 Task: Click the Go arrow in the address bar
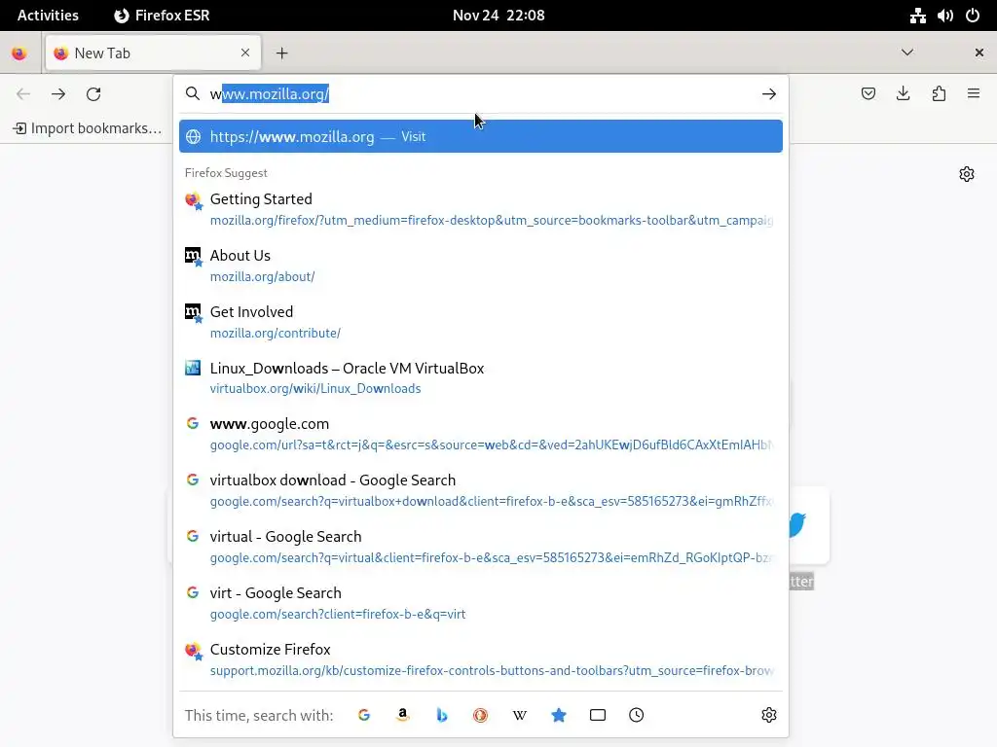[769, 94]
